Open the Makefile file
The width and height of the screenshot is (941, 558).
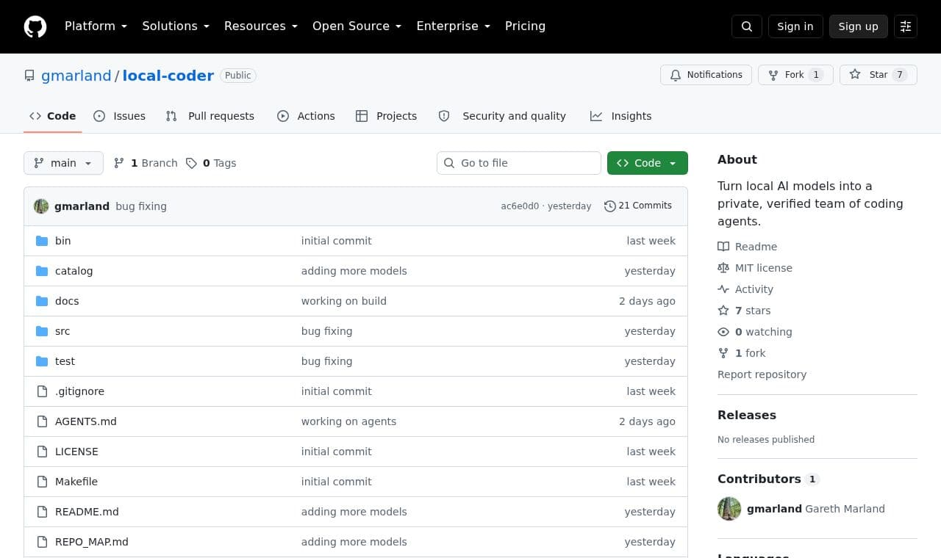76,482
